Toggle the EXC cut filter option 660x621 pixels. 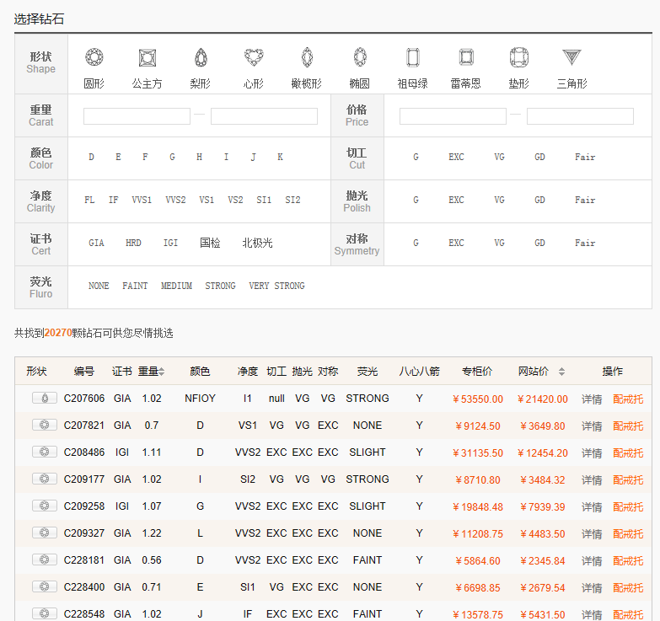(x=456, y=158)
